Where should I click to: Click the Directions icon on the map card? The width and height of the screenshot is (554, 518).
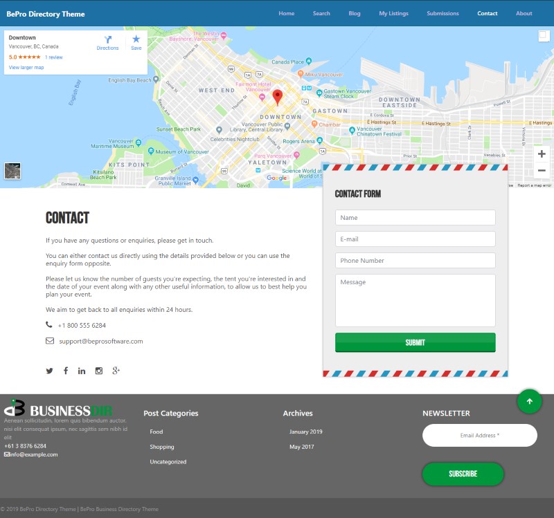108,39
